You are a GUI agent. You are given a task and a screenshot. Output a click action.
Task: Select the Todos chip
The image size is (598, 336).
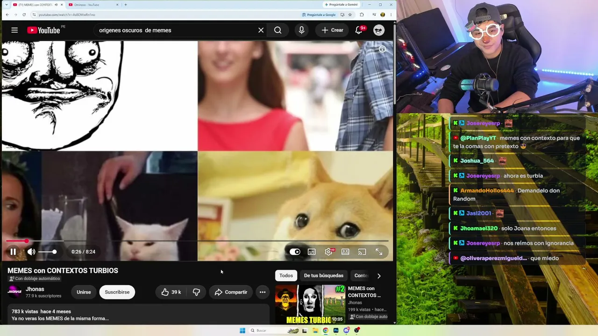coord(286,276)
